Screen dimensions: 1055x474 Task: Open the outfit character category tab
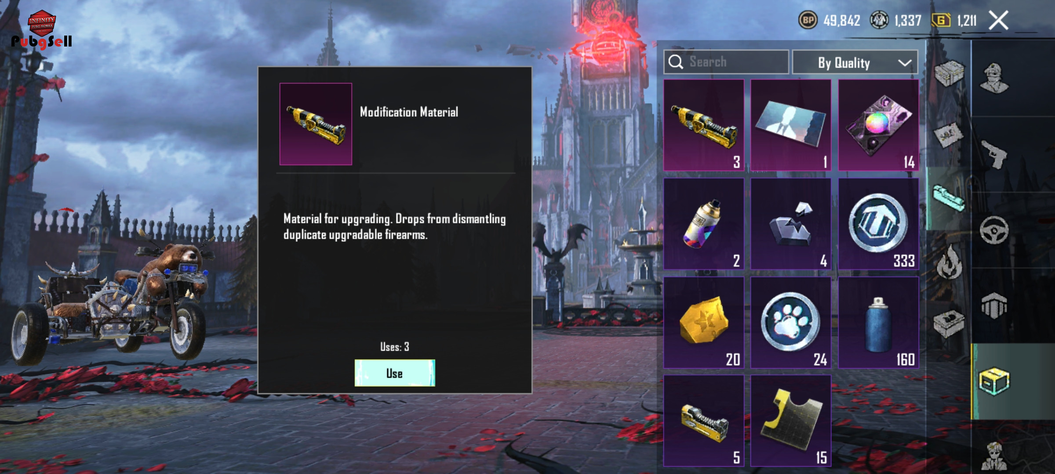click(x=994, y=78)
